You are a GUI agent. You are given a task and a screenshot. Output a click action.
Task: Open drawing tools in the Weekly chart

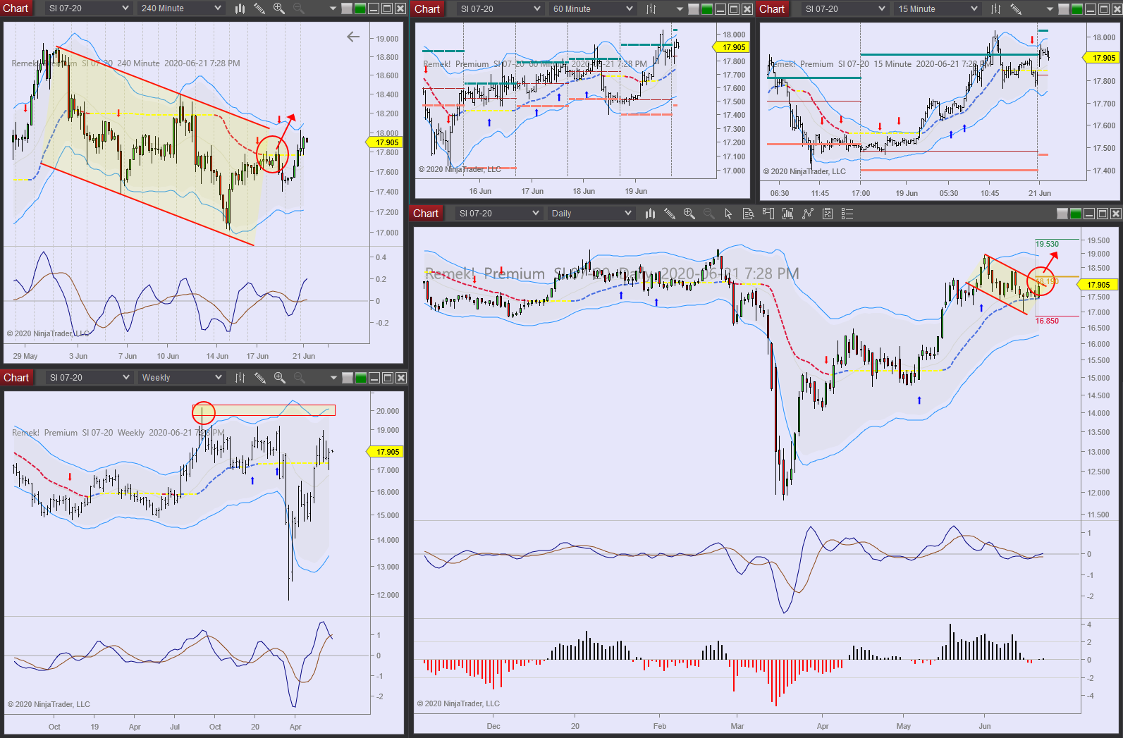click(x=260, y=378)
